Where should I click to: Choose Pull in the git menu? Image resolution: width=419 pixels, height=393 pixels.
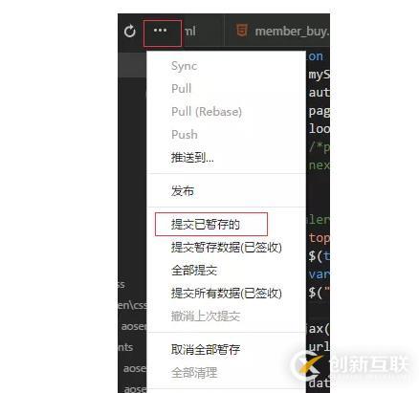(x=181, y=89)
